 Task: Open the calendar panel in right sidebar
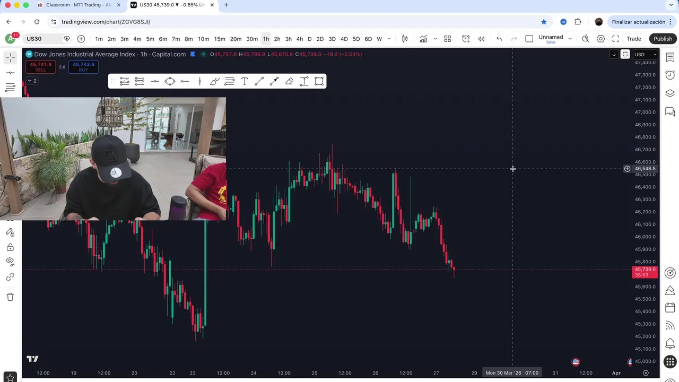[x=670, y=308]
